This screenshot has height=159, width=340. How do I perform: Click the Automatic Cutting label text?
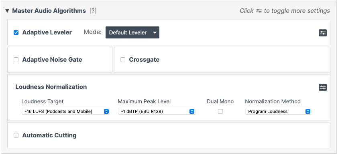click(49, 135)
